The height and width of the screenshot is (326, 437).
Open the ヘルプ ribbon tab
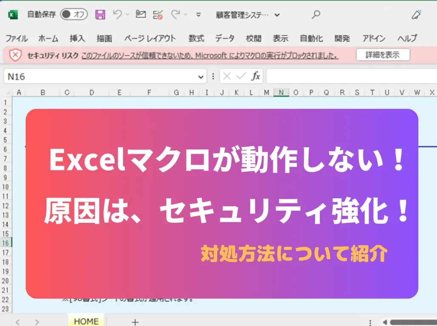407,38
